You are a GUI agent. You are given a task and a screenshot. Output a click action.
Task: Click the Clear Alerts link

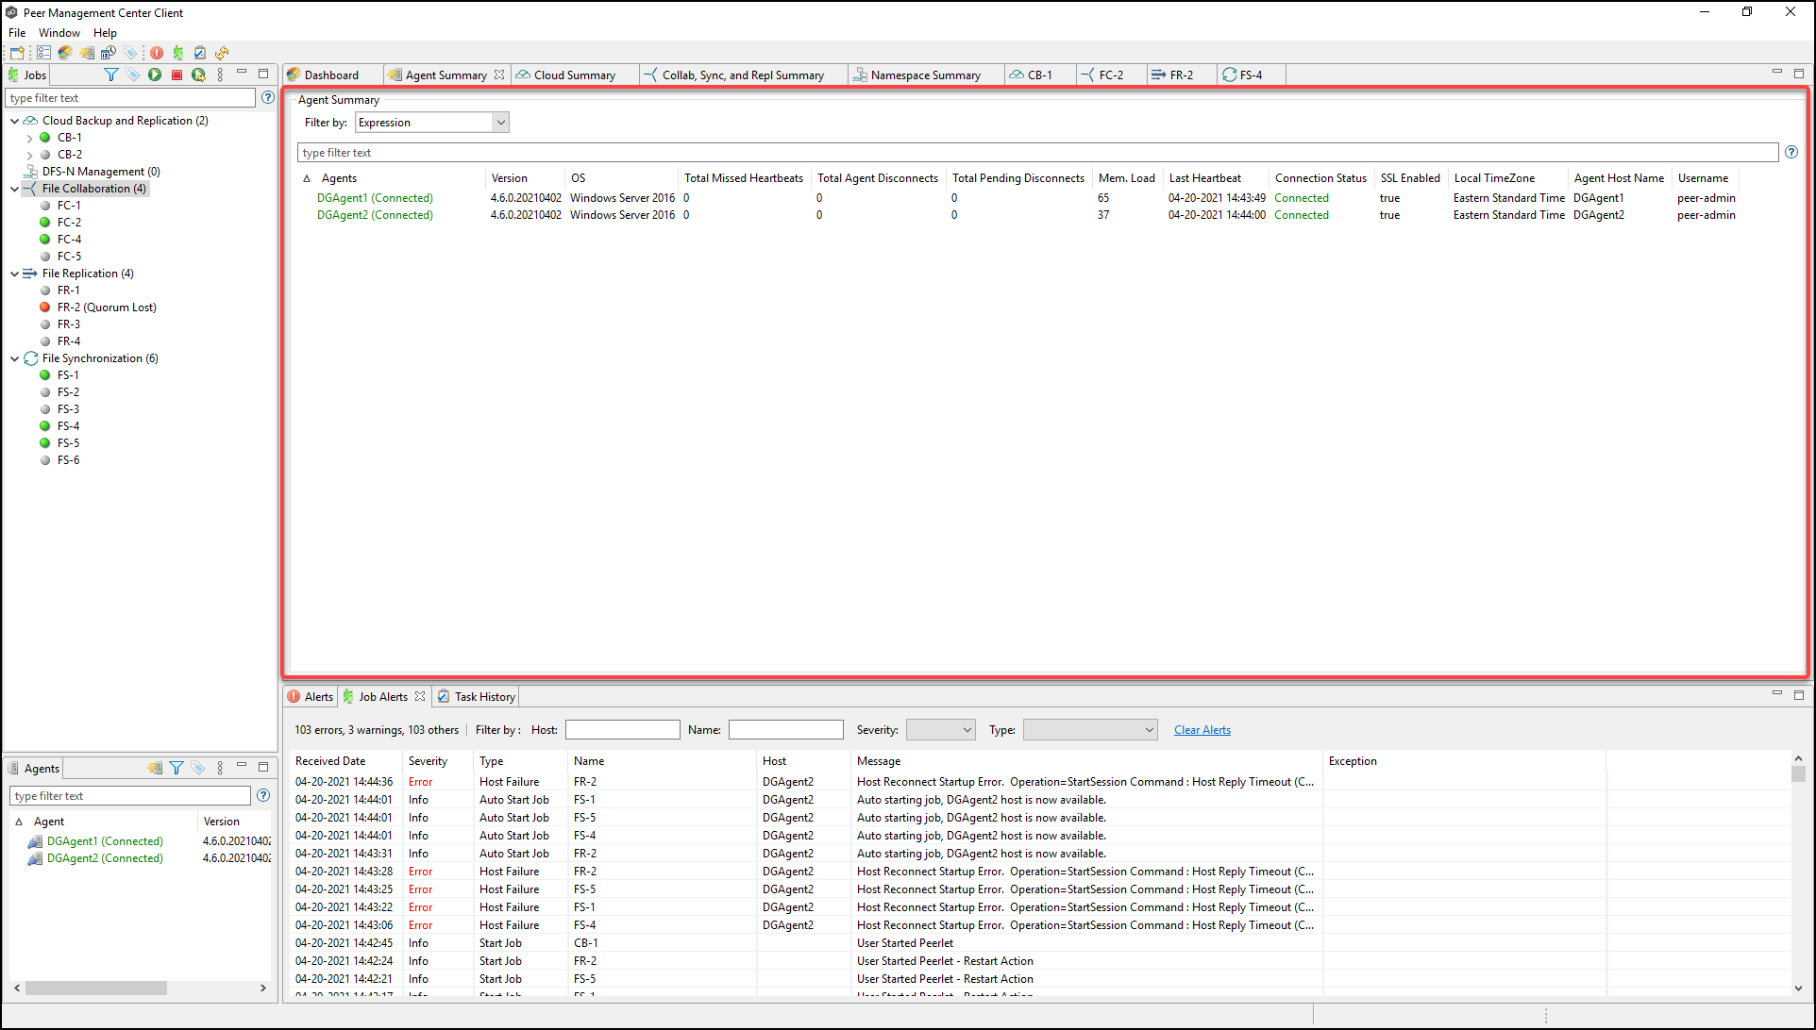1202,729
